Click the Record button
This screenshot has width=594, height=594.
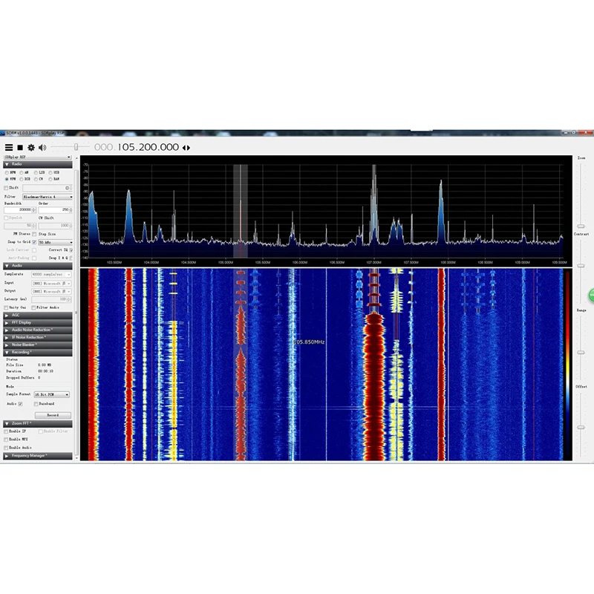[x=53, y=415]
